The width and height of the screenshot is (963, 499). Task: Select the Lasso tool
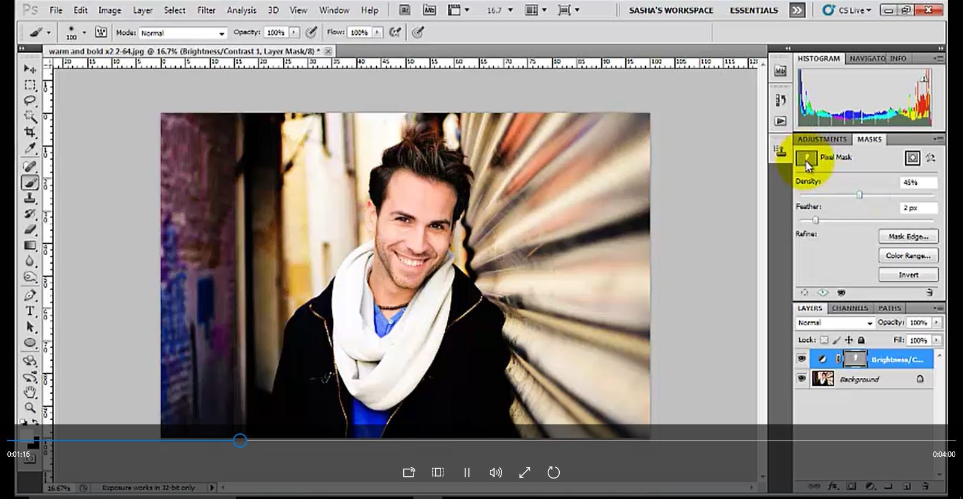(x=29, y=101)
